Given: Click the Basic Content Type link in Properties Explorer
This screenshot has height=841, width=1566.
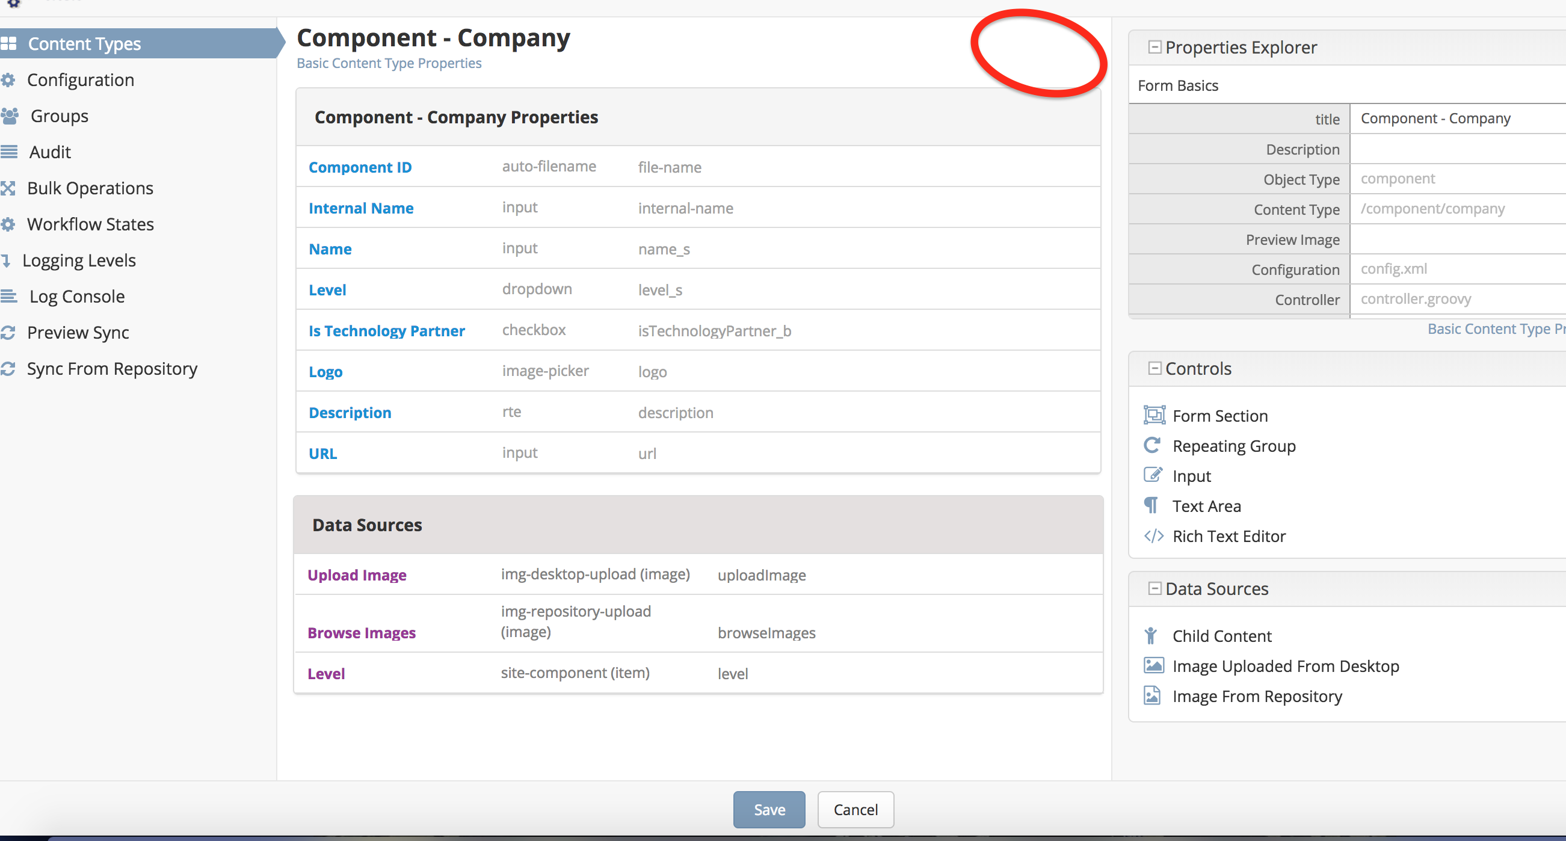Looking at the screenshot, I should coord(1496,329).
